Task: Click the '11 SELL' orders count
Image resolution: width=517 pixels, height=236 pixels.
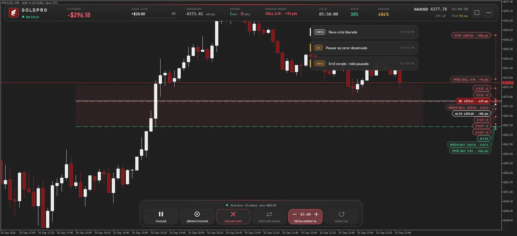Action: coord(246,14)
